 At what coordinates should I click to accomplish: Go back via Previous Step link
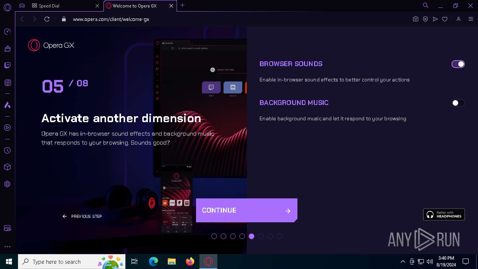point(82,216)
